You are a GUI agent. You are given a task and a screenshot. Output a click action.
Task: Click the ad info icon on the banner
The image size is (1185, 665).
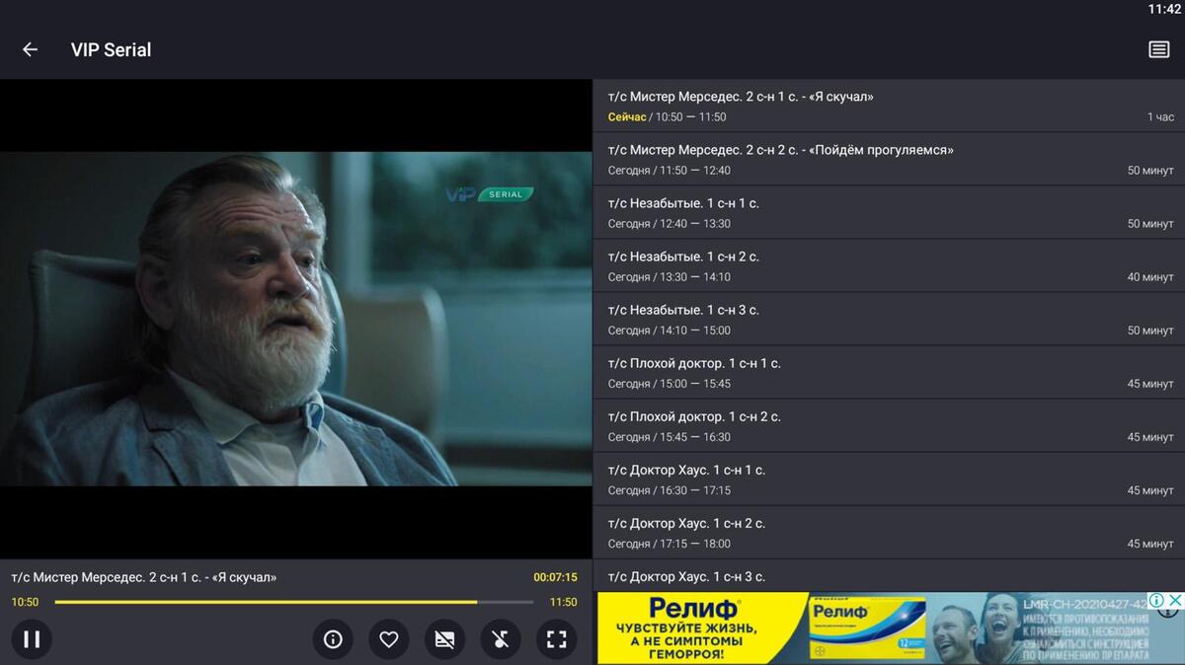pos(1156,599)
